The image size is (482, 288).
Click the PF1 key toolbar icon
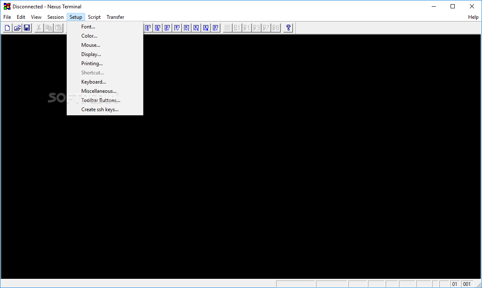click(x=246, y=28)
